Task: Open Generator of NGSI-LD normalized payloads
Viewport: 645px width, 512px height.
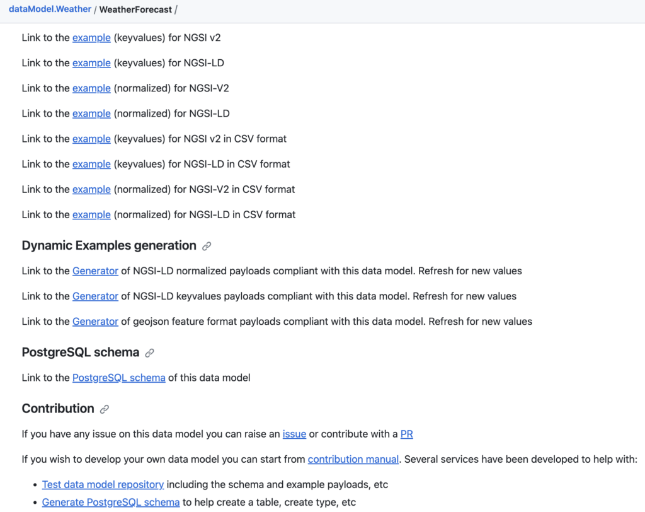Action: (95, 271)
